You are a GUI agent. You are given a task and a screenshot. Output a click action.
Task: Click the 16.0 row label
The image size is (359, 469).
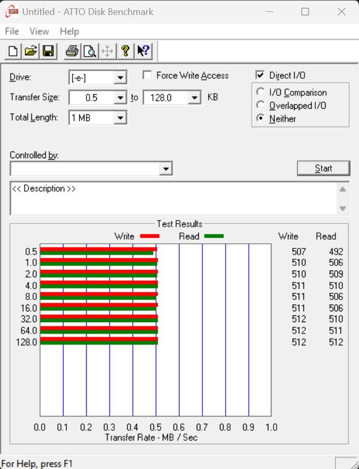[29, 308]
